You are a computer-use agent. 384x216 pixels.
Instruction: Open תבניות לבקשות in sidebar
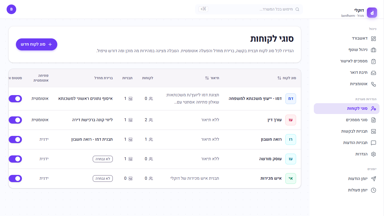[347, 131]
